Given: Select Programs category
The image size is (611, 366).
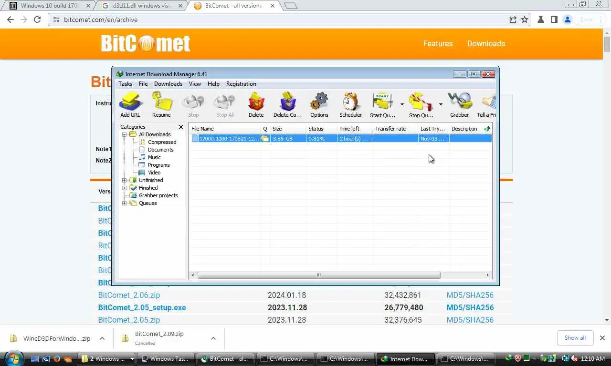Looking at the screenshot, I should (x=158, y=165).
